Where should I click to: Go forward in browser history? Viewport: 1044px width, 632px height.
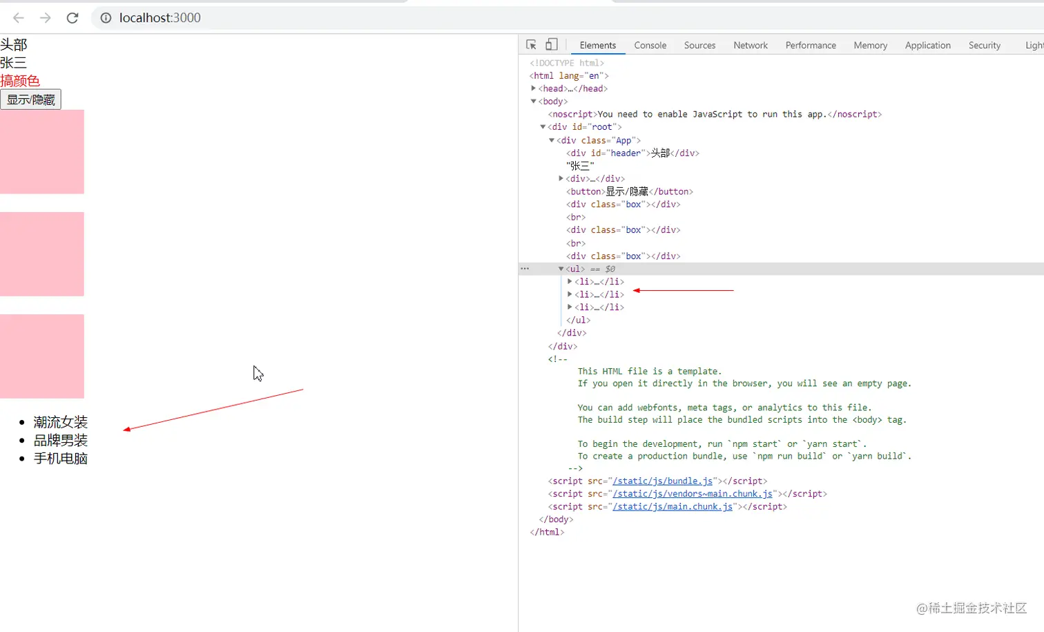coord(46,18)
